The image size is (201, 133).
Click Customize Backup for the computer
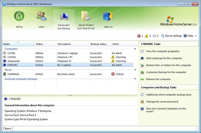[166, 72]
